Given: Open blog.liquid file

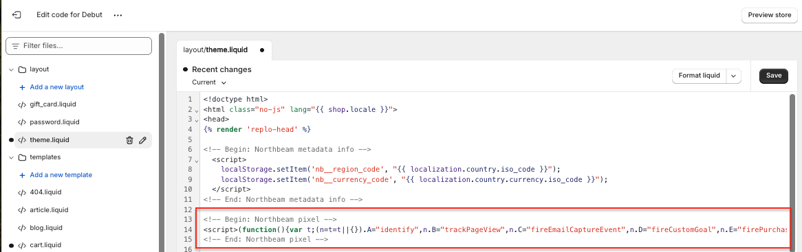Looking at the screenshot, I should (46, 227).
